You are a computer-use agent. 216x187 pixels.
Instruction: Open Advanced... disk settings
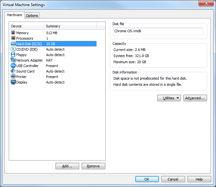[195, 98]
